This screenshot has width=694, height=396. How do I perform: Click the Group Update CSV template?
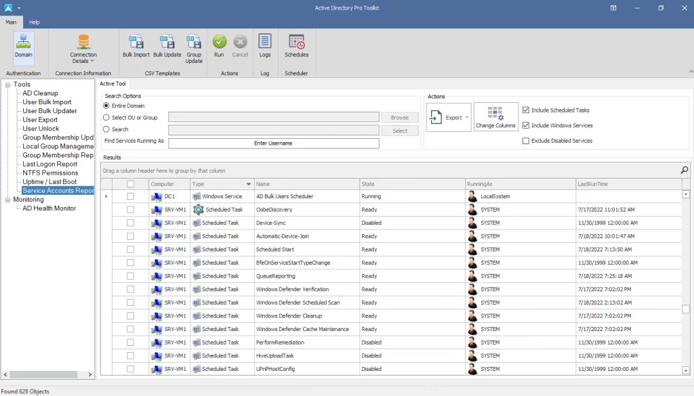(x=194, y=49)
